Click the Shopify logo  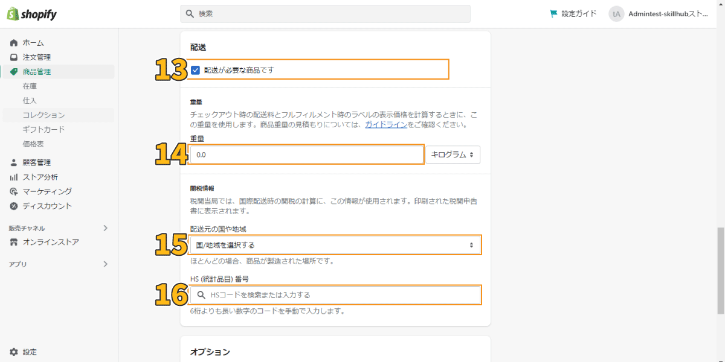pyautogui.click(x=31, y=13)
